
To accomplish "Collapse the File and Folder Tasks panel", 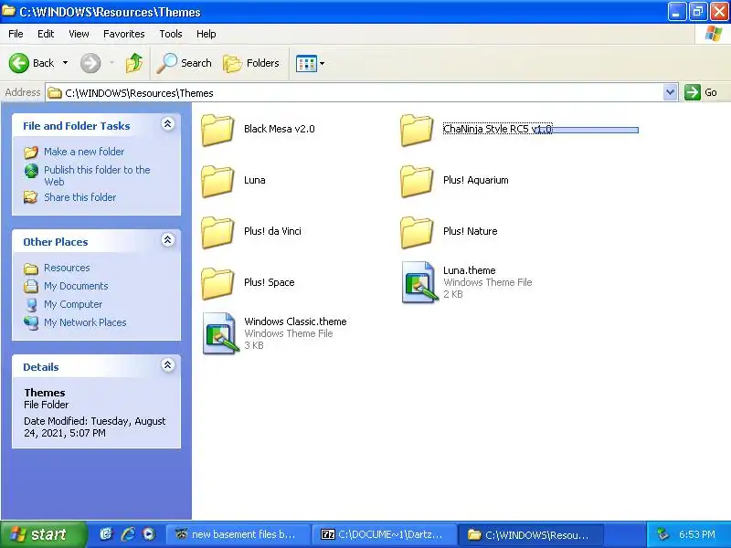I will (168, 123).
